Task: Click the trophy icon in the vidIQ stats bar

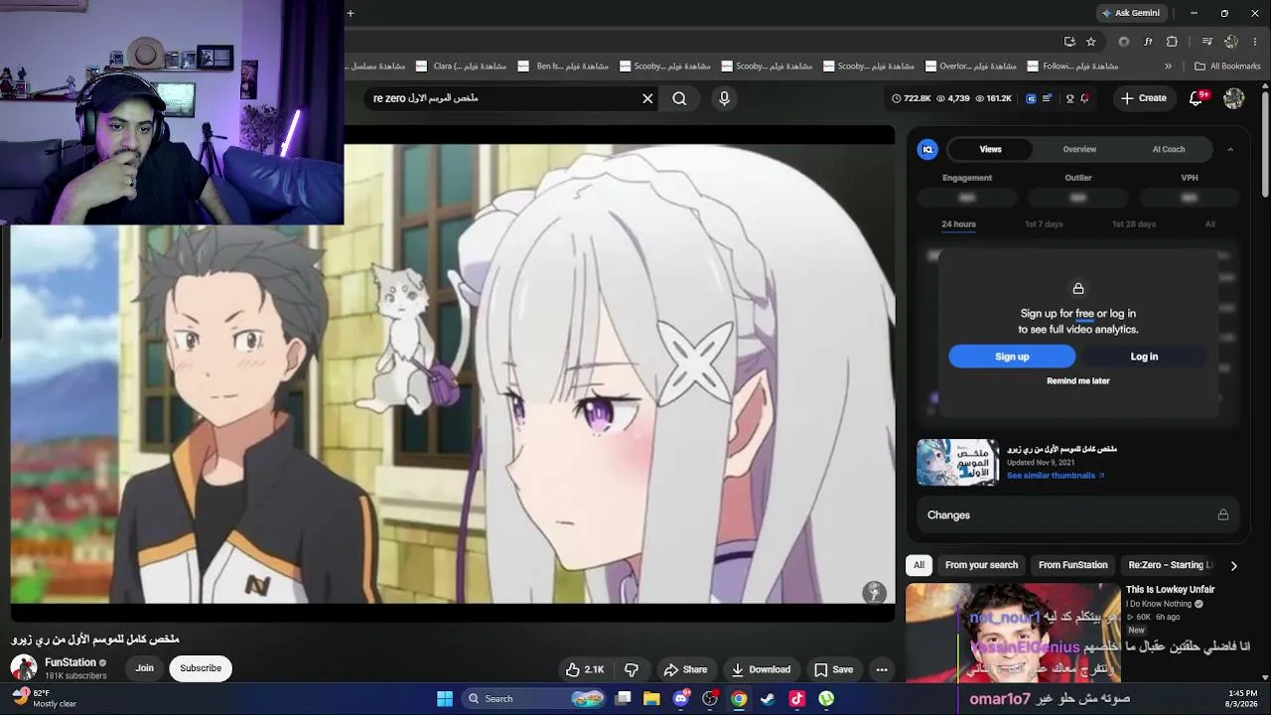Action: coord(1069,98)
